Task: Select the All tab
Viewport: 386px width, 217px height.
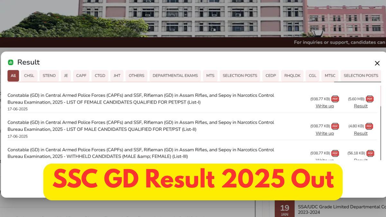Action: coord(13,76)
